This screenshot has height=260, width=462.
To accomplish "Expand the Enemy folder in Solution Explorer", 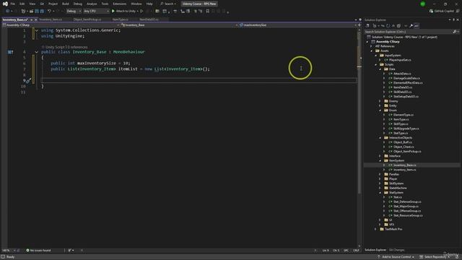I will point(380,101).
